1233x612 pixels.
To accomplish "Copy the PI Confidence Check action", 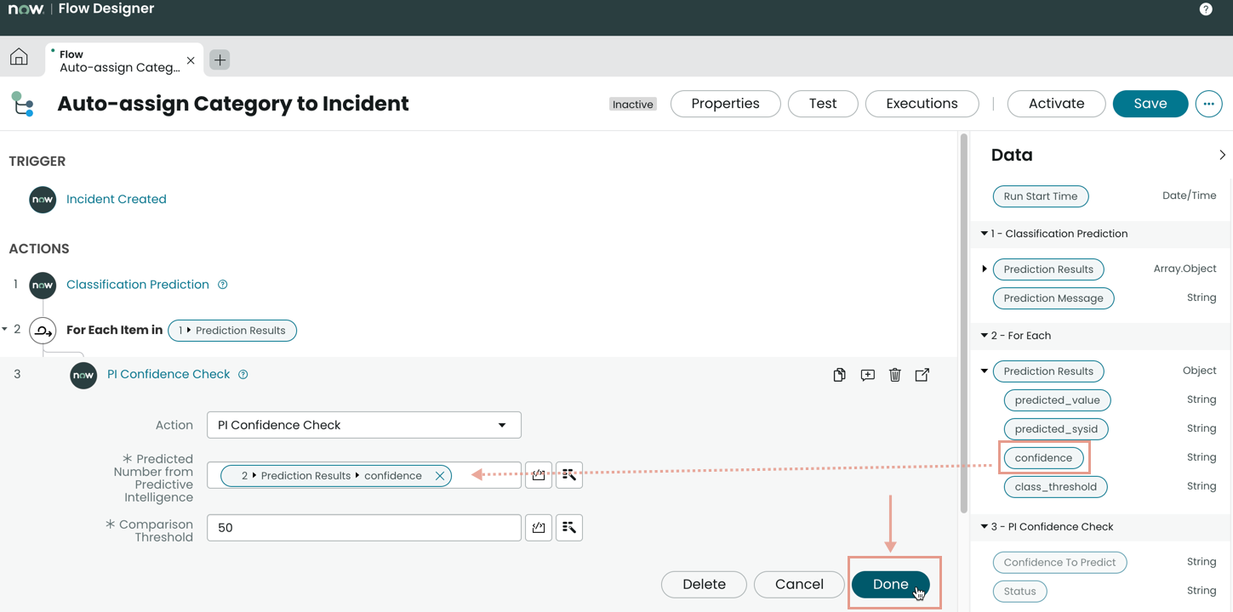I will click(x=839, y=375).
